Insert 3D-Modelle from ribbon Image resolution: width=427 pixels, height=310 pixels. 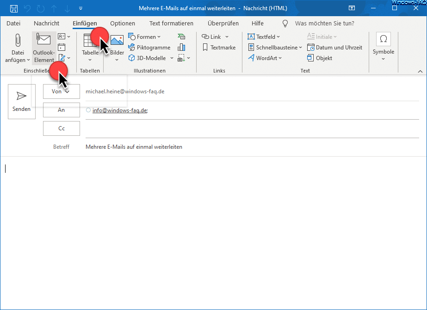pos(147,58)
